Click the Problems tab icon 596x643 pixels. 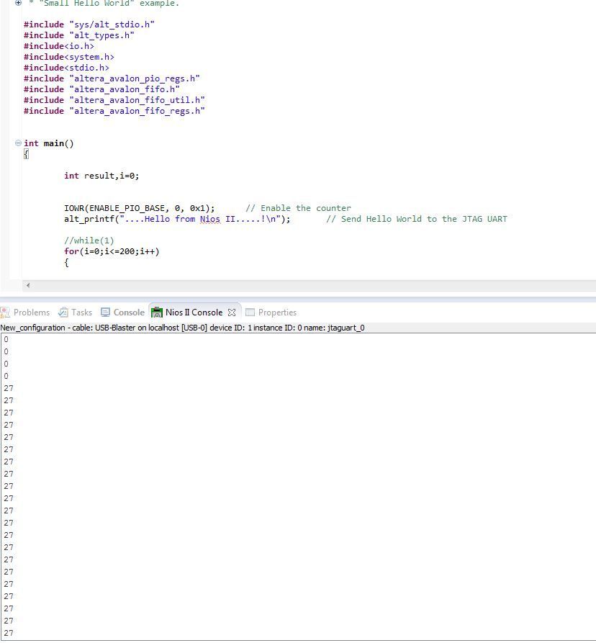(x=5, y=312)
